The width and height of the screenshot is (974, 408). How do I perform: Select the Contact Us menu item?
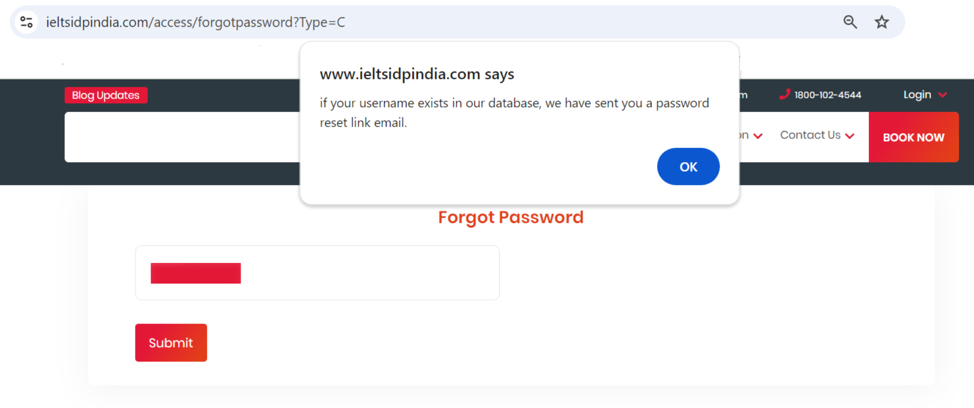810,135
